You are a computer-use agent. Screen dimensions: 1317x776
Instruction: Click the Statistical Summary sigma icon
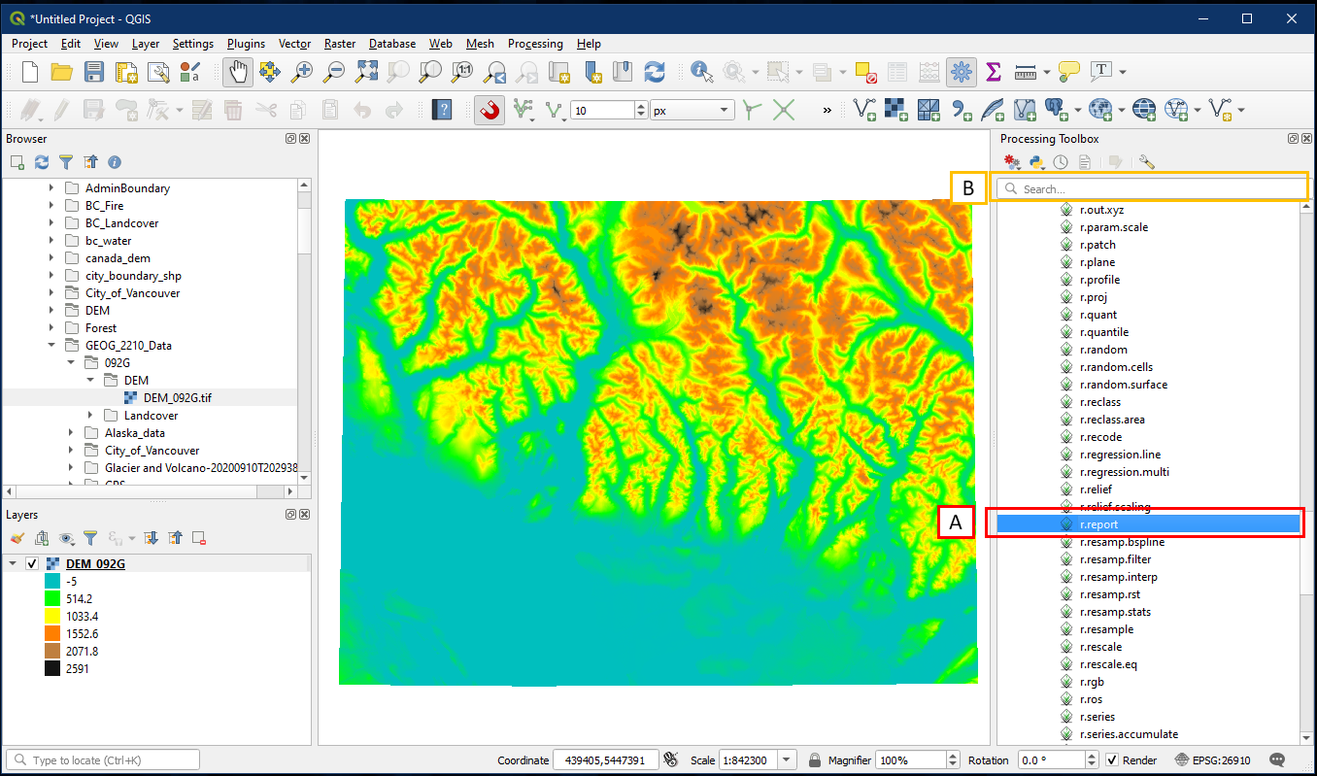(x=993, y=72)
